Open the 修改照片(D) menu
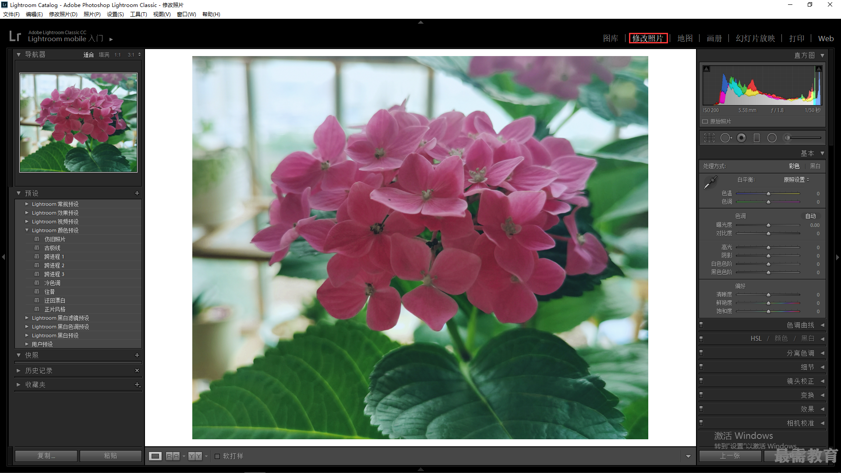This screenshot has width=841, height=473. click(x=63, y=14)
